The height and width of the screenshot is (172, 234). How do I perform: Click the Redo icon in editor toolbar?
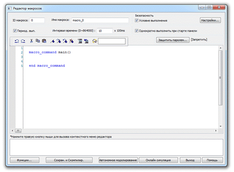pos(23,41)
